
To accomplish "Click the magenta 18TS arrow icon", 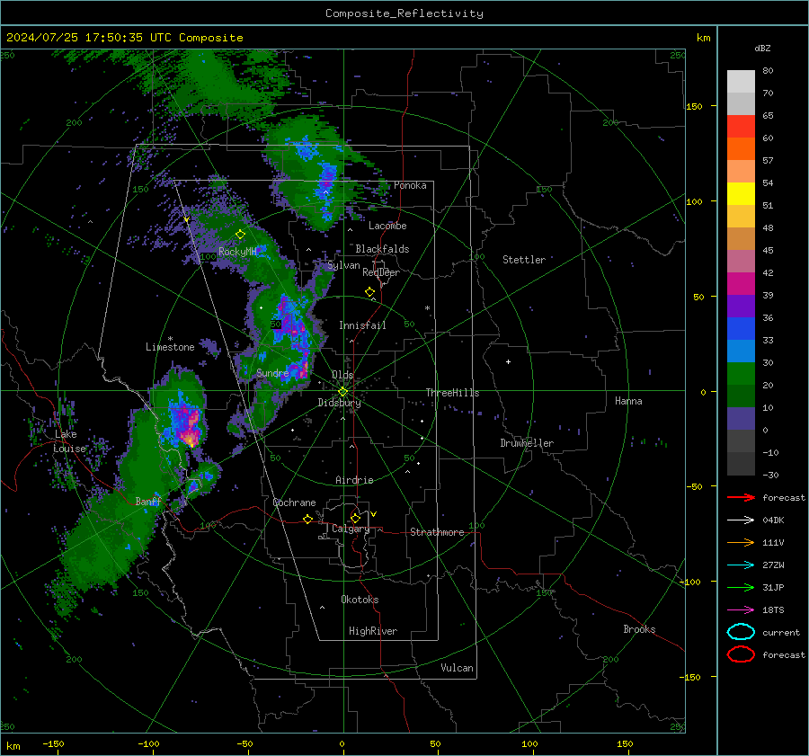I will click(x=741, y=610).
